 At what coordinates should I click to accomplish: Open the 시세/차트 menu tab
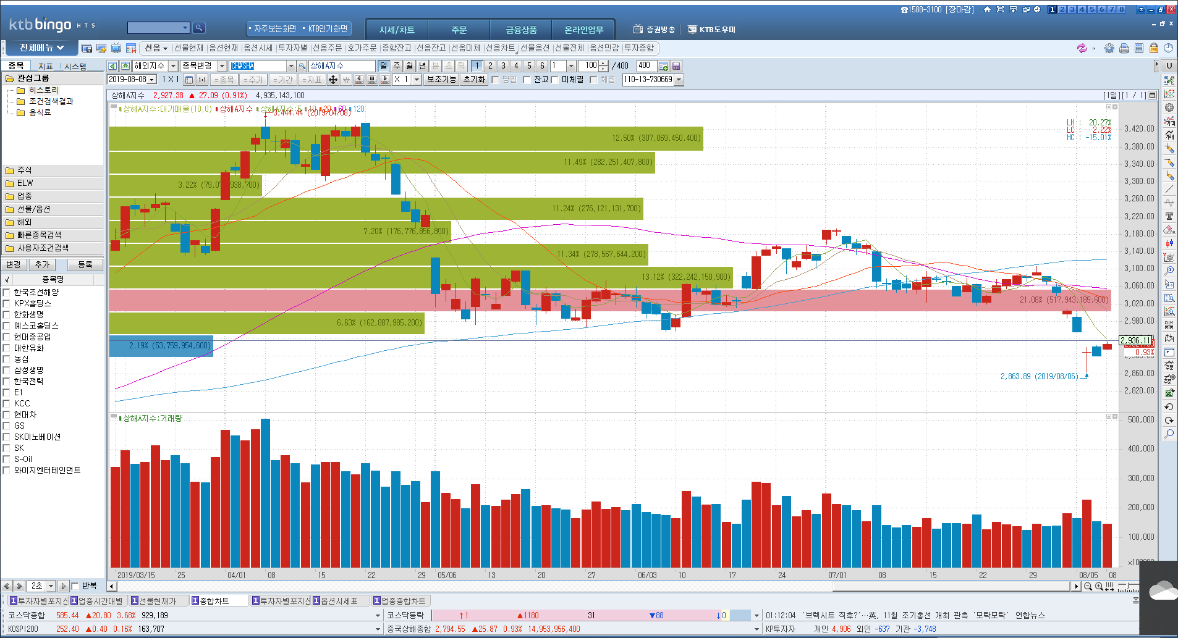pyautogui.click(x=397, y=30)
